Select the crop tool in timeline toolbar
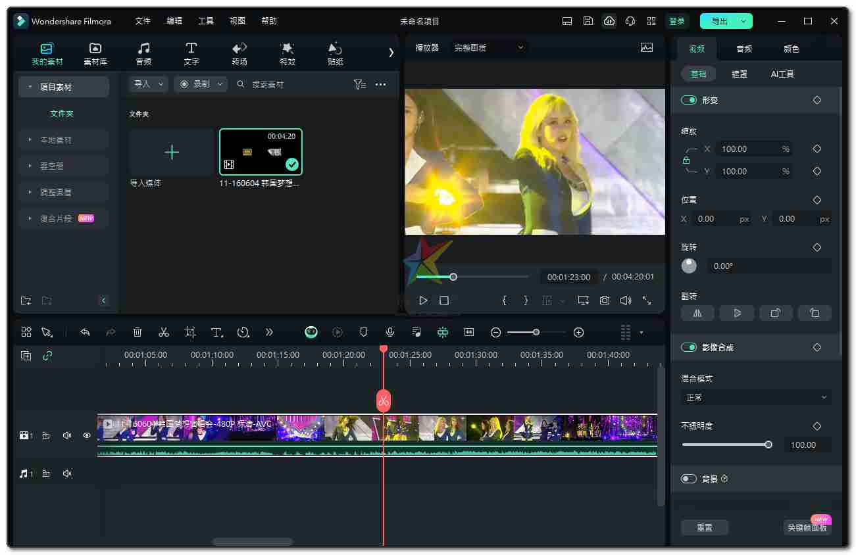This screenshot has width=856, height=555. pyautogui.click(x=190, y=332)
